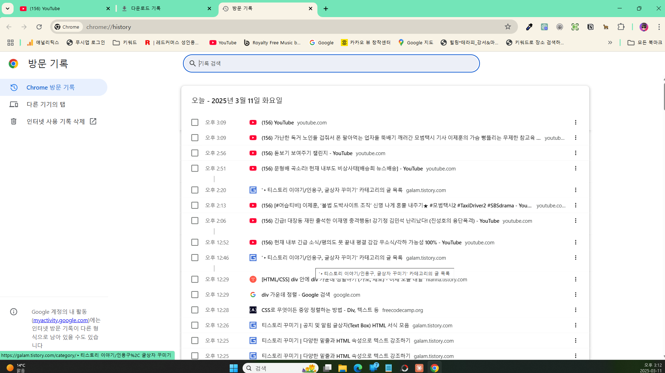Check the 12:29 Google search history checkbox
Screen dimensions: 665x373
point(195,295)
